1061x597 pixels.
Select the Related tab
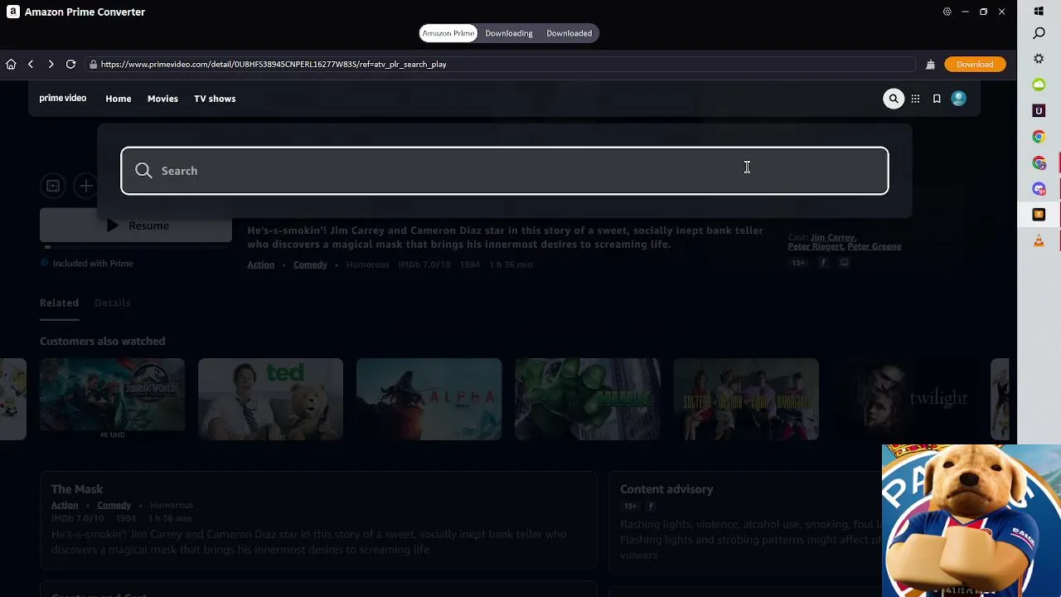pyautogui.click(x=59, y=303)
